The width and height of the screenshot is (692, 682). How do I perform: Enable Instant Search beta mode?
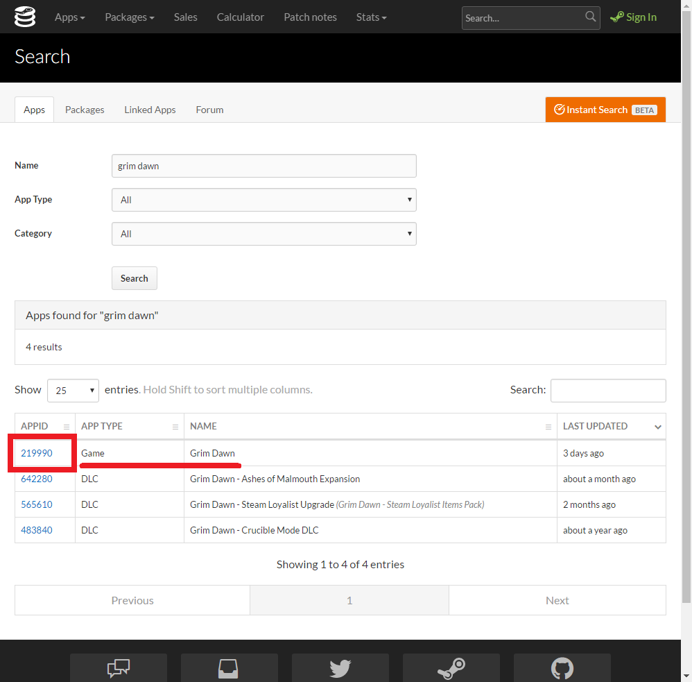pyautogui.click(x=605, y=109)
